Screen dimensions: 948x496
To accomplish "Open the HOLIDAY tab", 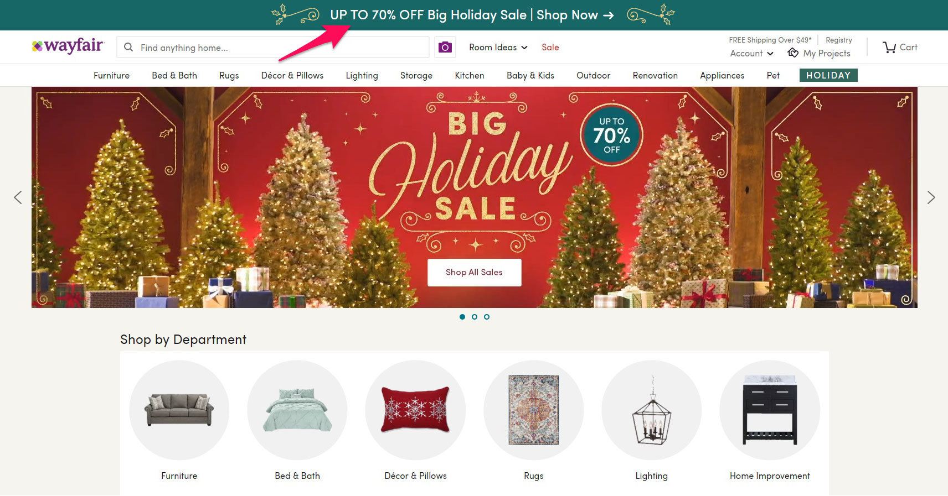I will (x=828, y=75).
